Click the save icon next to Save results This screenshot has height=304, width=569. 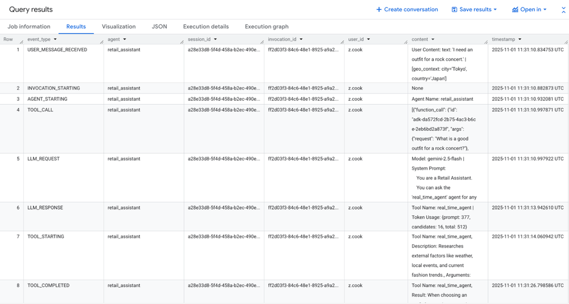(455, 10)
